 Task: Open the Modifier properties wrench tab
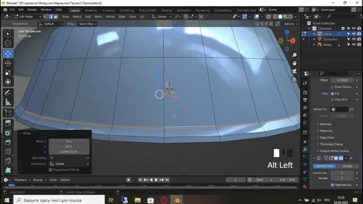point(305,150)
